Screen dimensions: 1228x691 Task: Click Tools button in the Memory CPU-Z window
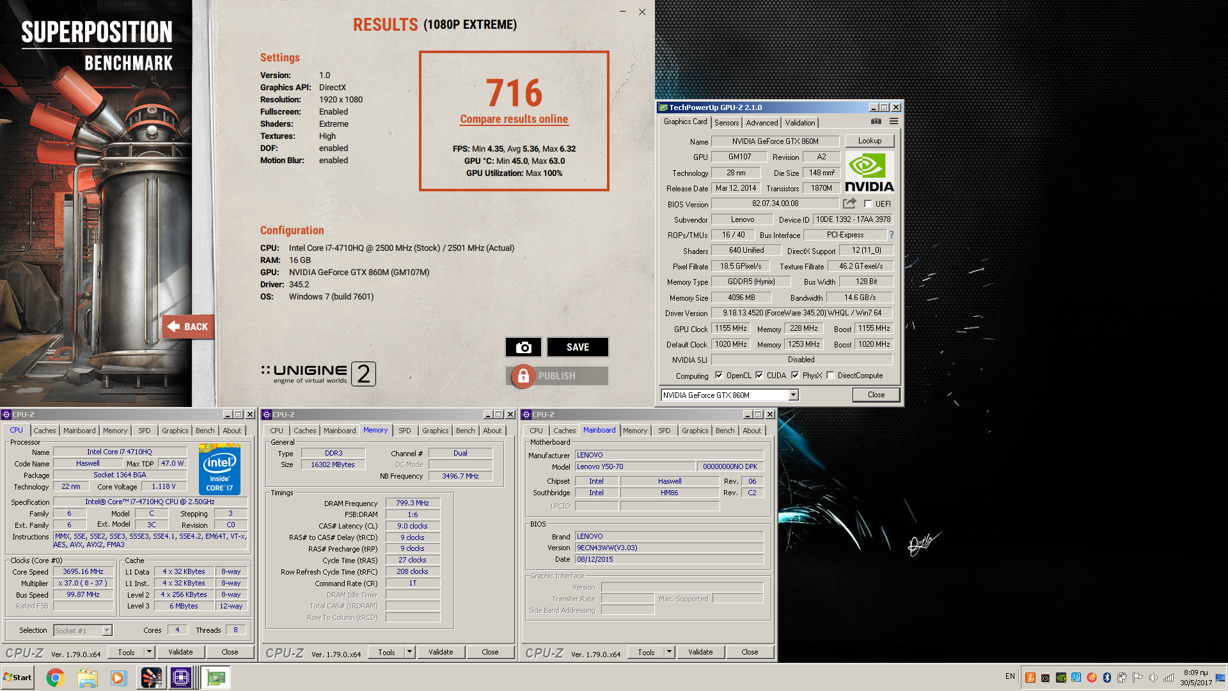[386, 652]
